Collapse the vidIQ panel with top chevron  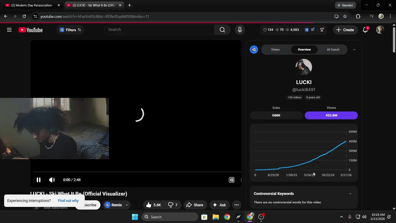point(354,50)
